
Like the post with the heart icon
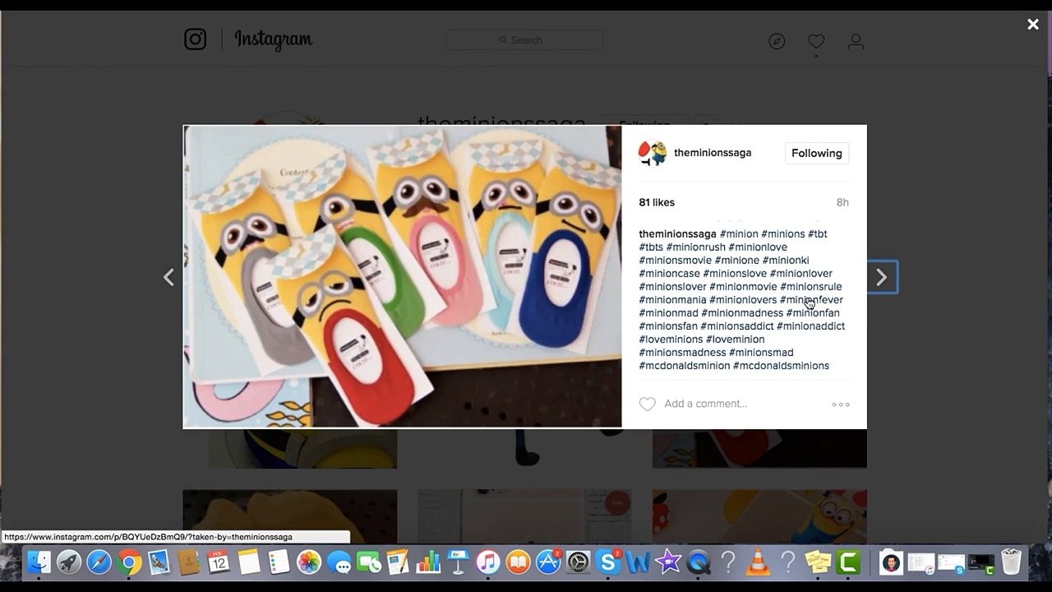(648, 404)
